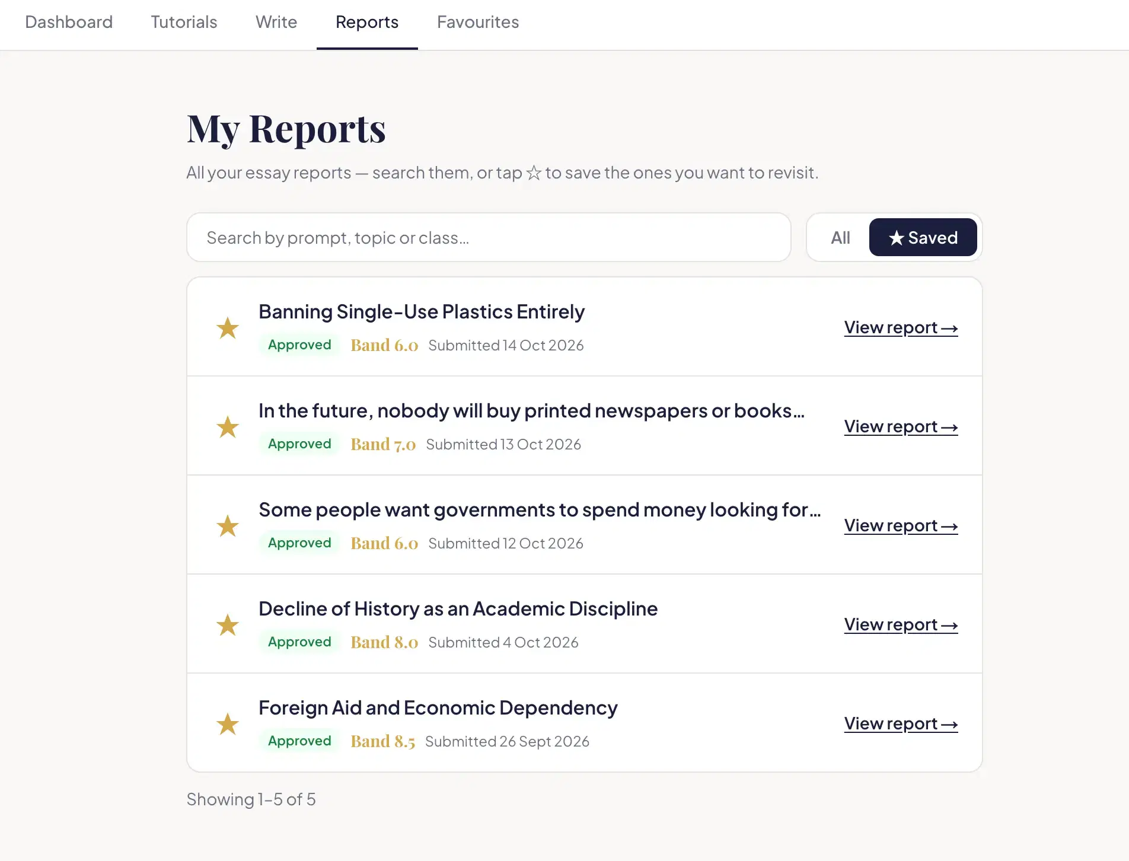Open the Tutorials tab
This screenshot has height=861, width=1129.
click(x=184, y=22)
